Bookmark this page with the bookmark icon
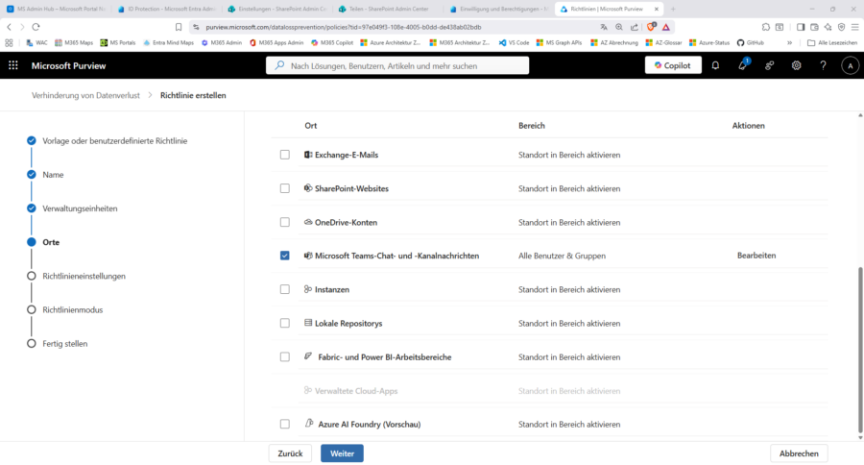The height and width of the screenshot is (465, 864). [179, 27]
